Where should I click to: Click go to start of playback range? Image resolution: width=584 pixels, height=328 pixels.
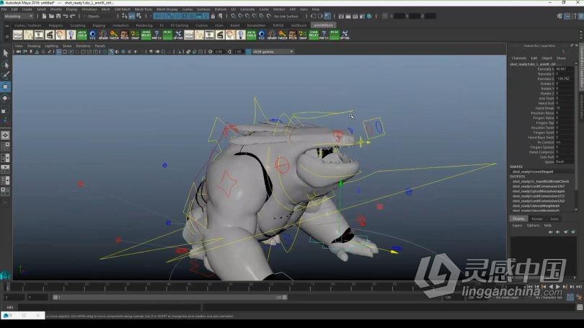point(530,287)
